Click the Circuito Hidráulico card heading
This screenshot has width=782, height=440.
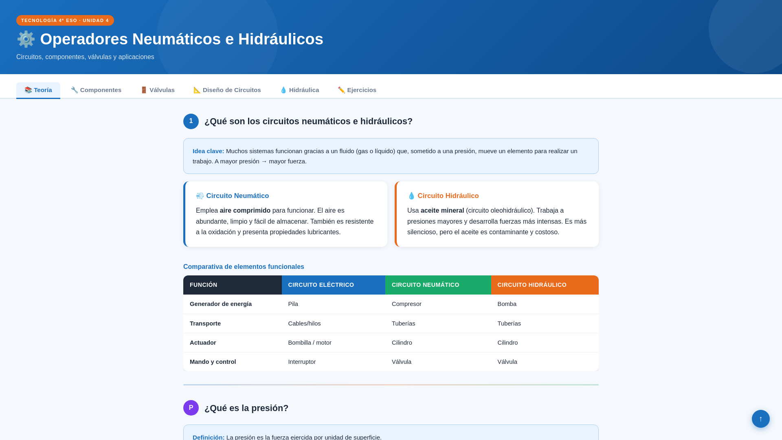pos(443,196)
